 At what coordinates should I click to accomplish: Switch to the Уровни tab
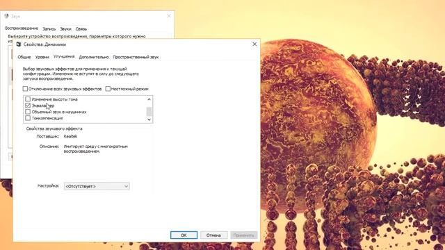[x=42, y=57]
